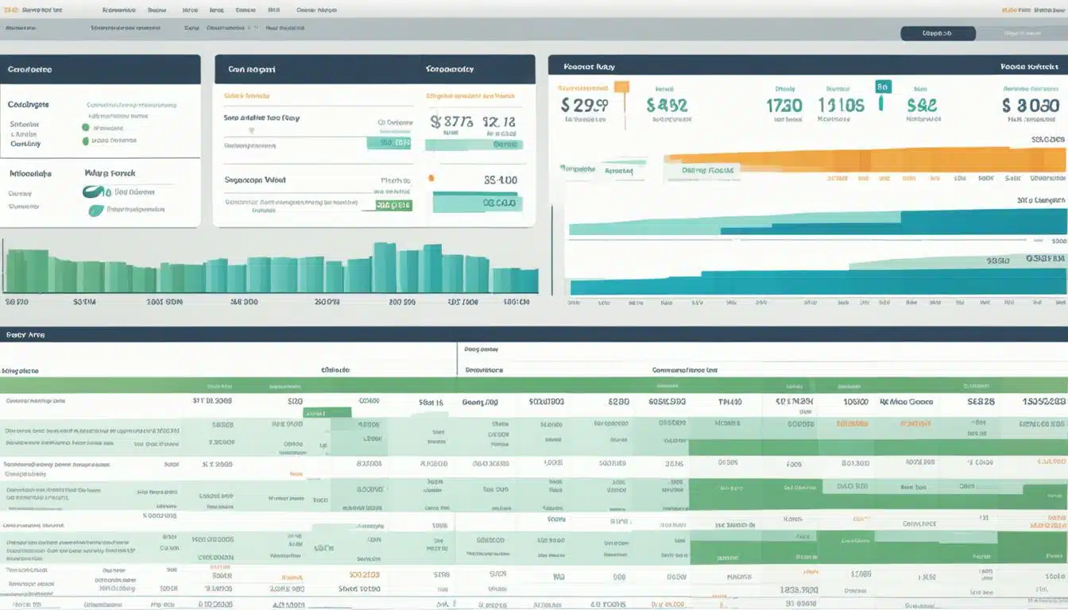This screenshot has width=1068, height=610.
Task: Click the orange dot in the middle card
Action: 431,179
